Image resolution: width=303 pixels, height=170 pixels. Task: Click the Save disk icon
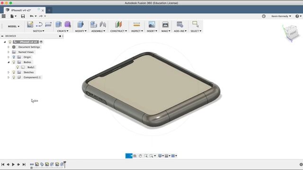point(23,16)
